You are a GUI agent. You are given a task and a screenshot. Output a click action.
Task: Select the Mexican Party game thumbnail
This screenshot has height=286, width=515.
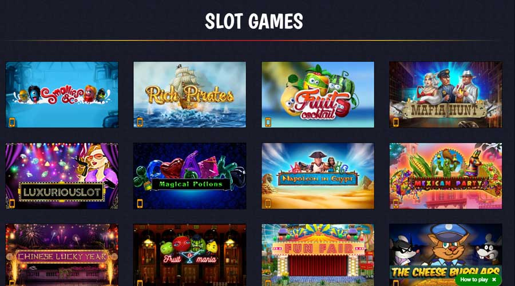coord(445,176)
